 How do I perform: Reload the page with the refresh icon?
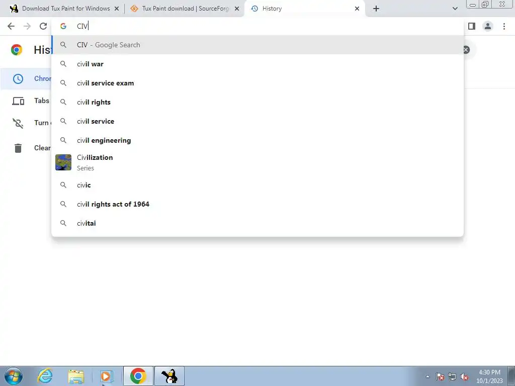click(43, 26)
